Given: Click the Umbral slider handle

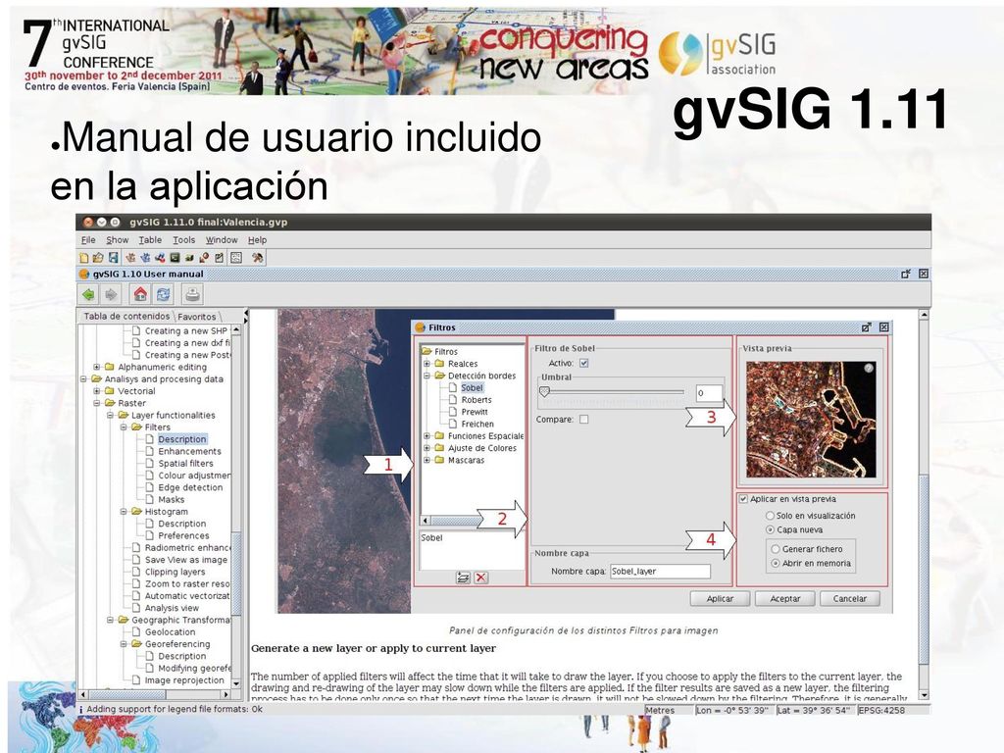Looking at the screenshot, I should pos(544,392).
